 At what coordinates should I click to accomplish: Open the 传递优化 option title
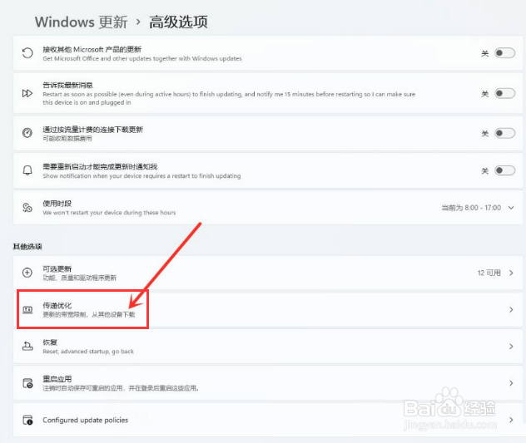(x=57, y=305)
